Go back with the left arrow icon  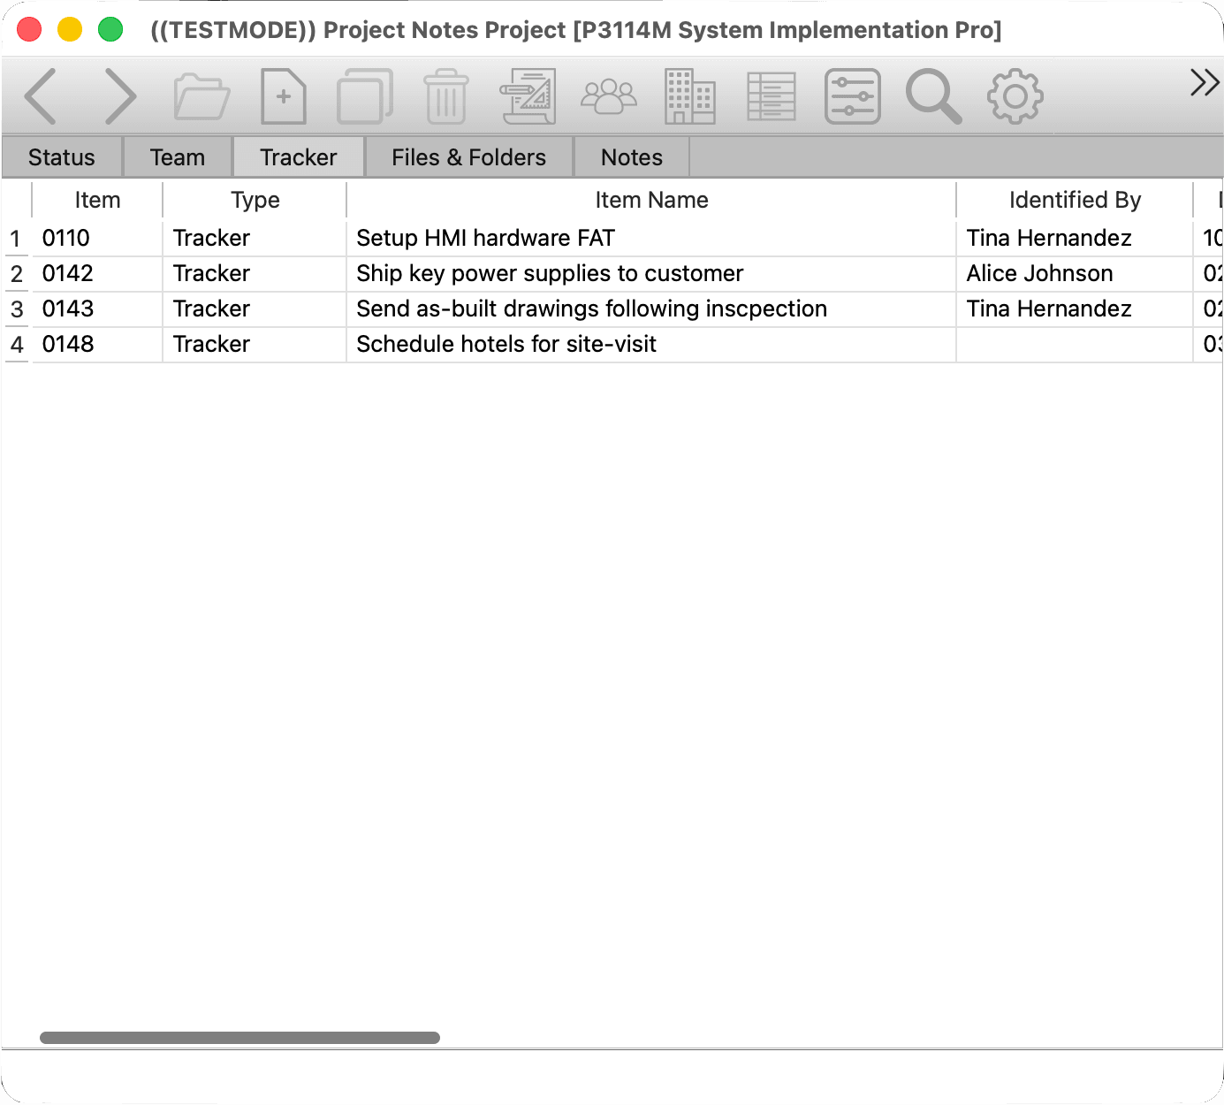coord(41,96)
